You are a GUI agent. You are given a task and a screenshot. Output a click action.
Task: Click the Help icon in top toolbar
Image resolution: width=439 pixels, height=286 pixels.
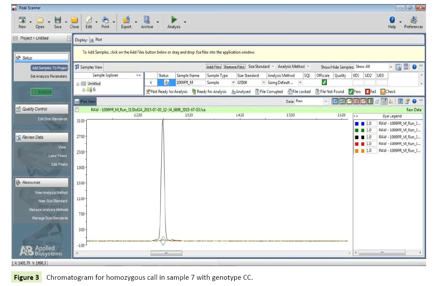(x=392, y=20)
